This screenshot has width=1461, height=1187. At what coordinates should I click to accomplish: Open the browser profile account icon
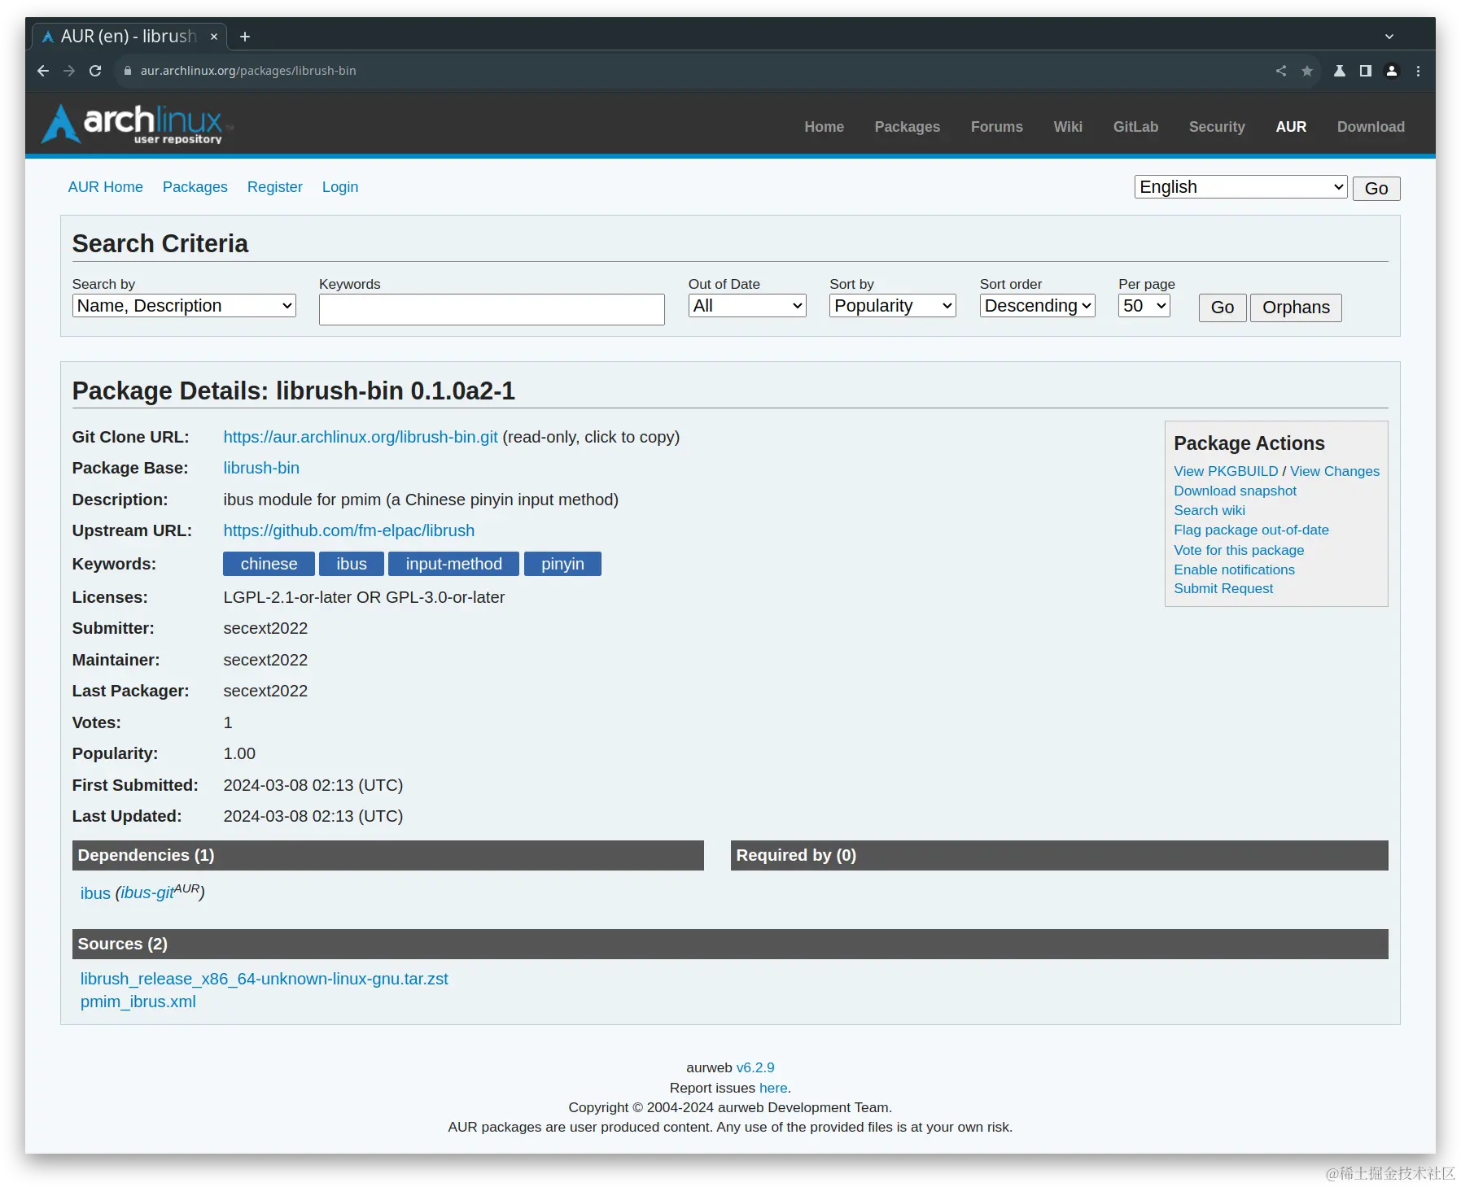(x=1392, y=71)
